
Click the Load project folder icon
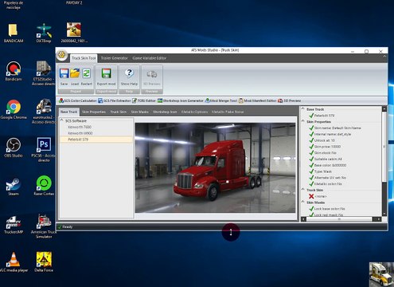pyautogui.click(x=75, y=73)
